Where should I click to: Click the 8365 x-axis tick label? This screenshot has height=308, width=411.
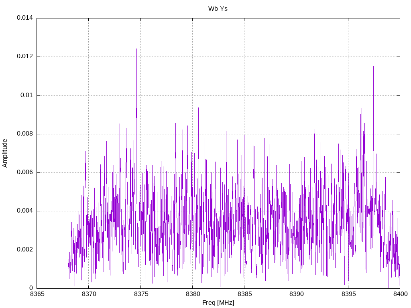(37, 294)
